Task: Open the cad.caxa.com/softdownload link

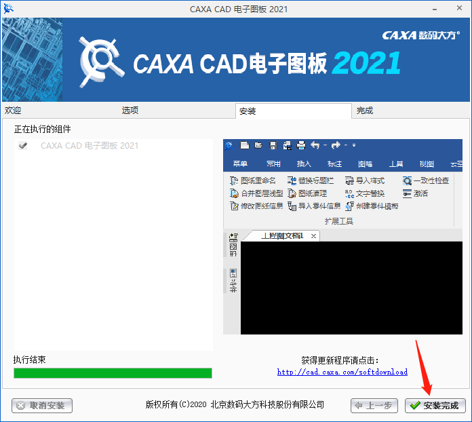Action: point(342,372)
